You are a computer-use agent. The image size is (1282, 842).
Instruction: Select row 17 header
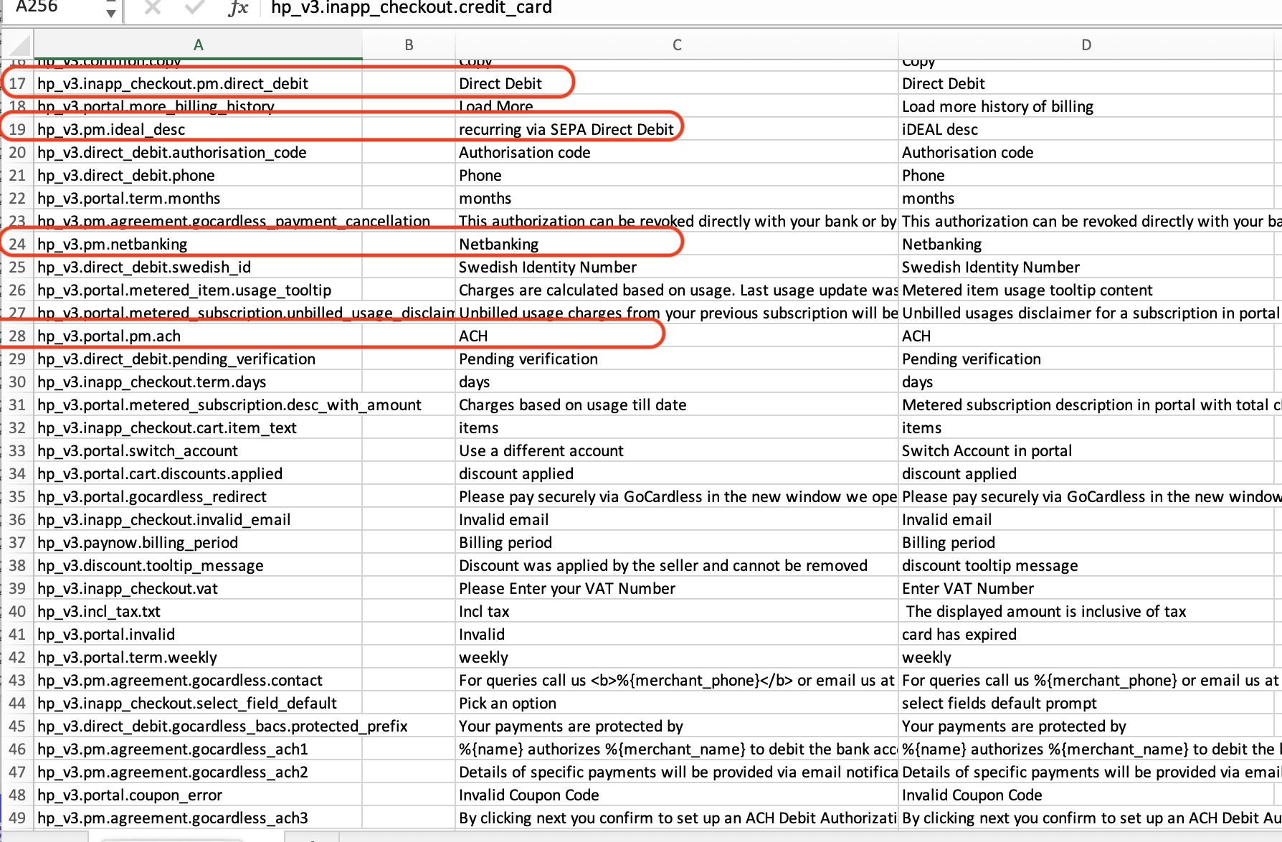tap(17, 84)
